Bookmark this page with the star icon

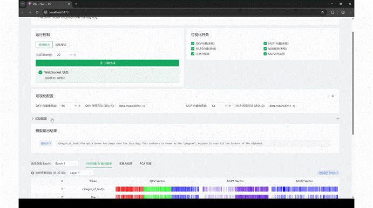point(323,12)
